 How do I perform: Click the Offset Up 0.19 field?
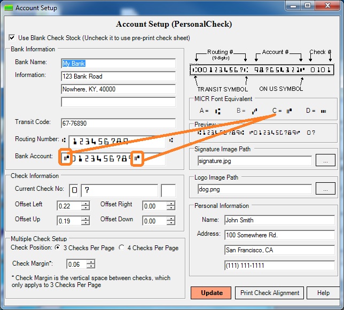click(69, 221)
